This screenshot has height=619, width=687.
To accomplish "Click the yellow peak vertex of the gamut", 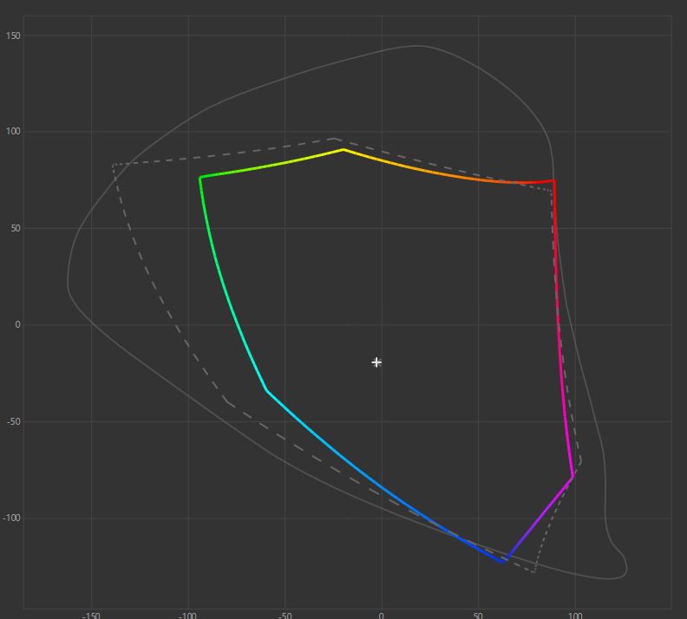I will [343, 149].
